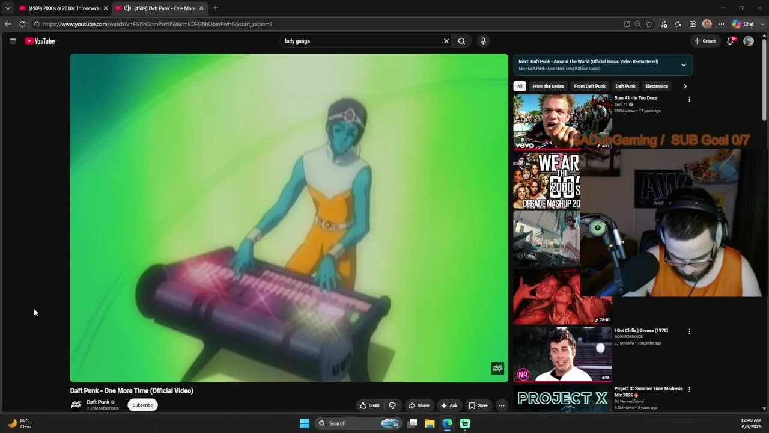Image resolution: width=769 pixels, height=433 pixels.
Task: Start voice search with the microphone icon
Action: pyautogui.click(x=483, y=41)
